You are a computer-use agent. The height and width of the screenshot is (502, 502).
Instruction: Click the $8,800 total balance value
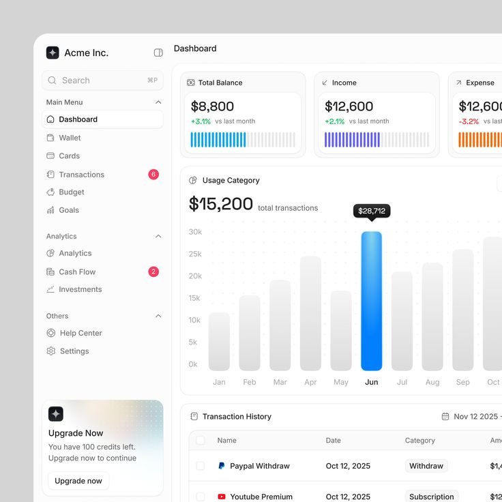click(212, 106)
